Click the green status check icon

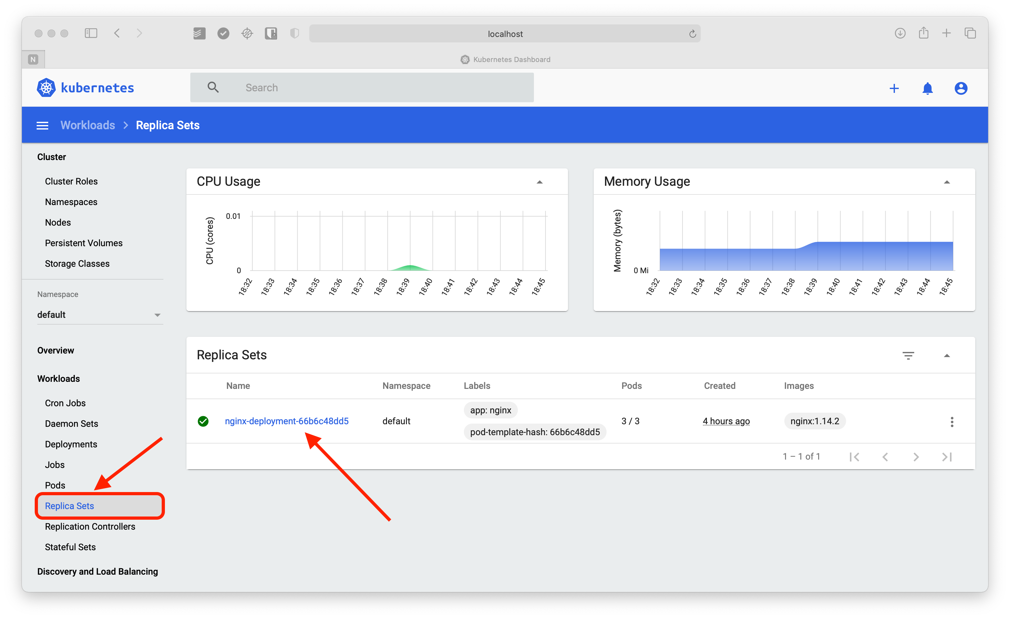pyautogui.click(x=203, y=421)
